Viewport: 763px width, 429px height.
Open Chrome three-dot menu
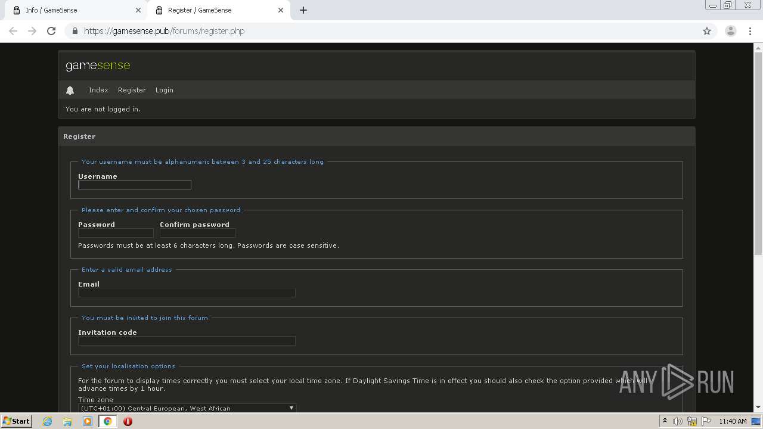[x=750, y=31]
